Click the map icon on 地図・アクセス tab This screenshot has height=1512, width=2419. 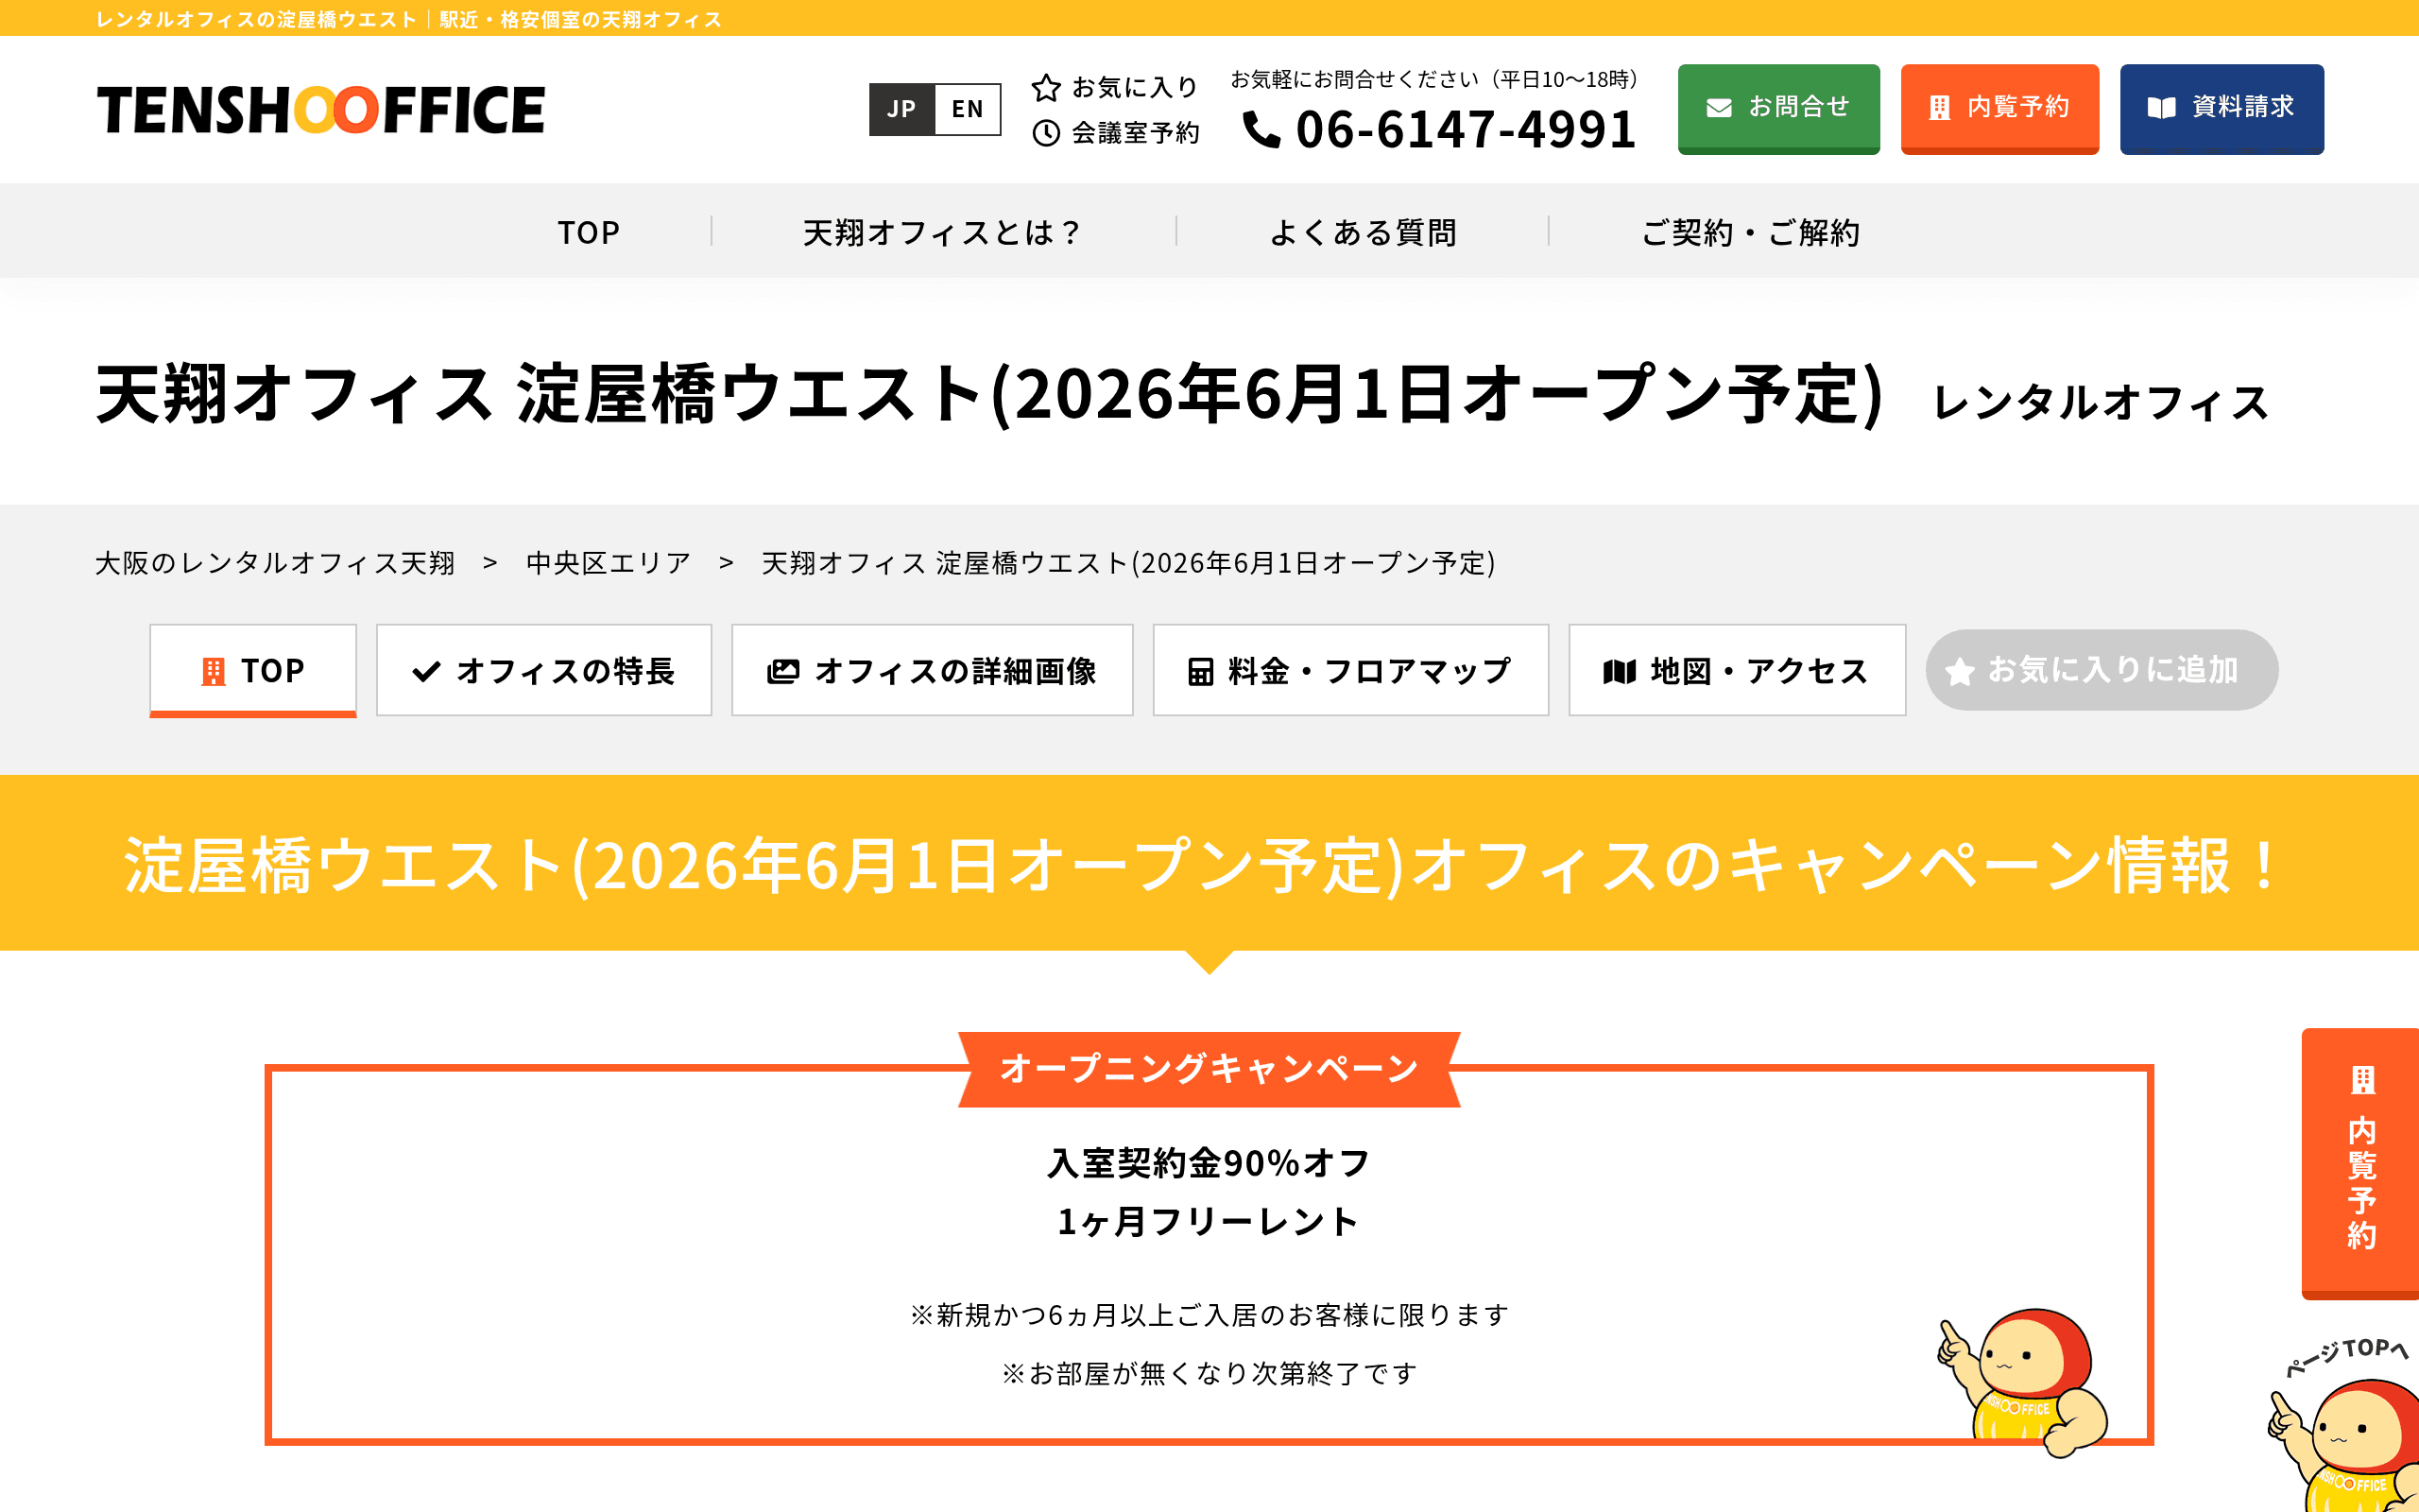[x=1620, y=671]
